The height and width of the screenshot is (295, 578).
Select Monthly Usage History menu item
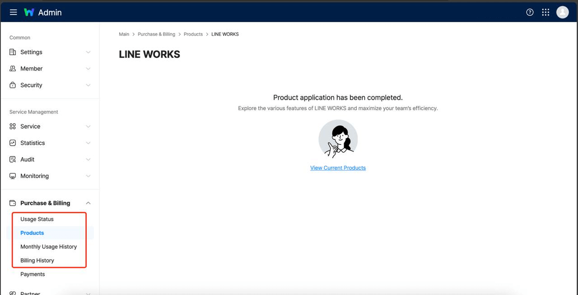click(48, 247)
